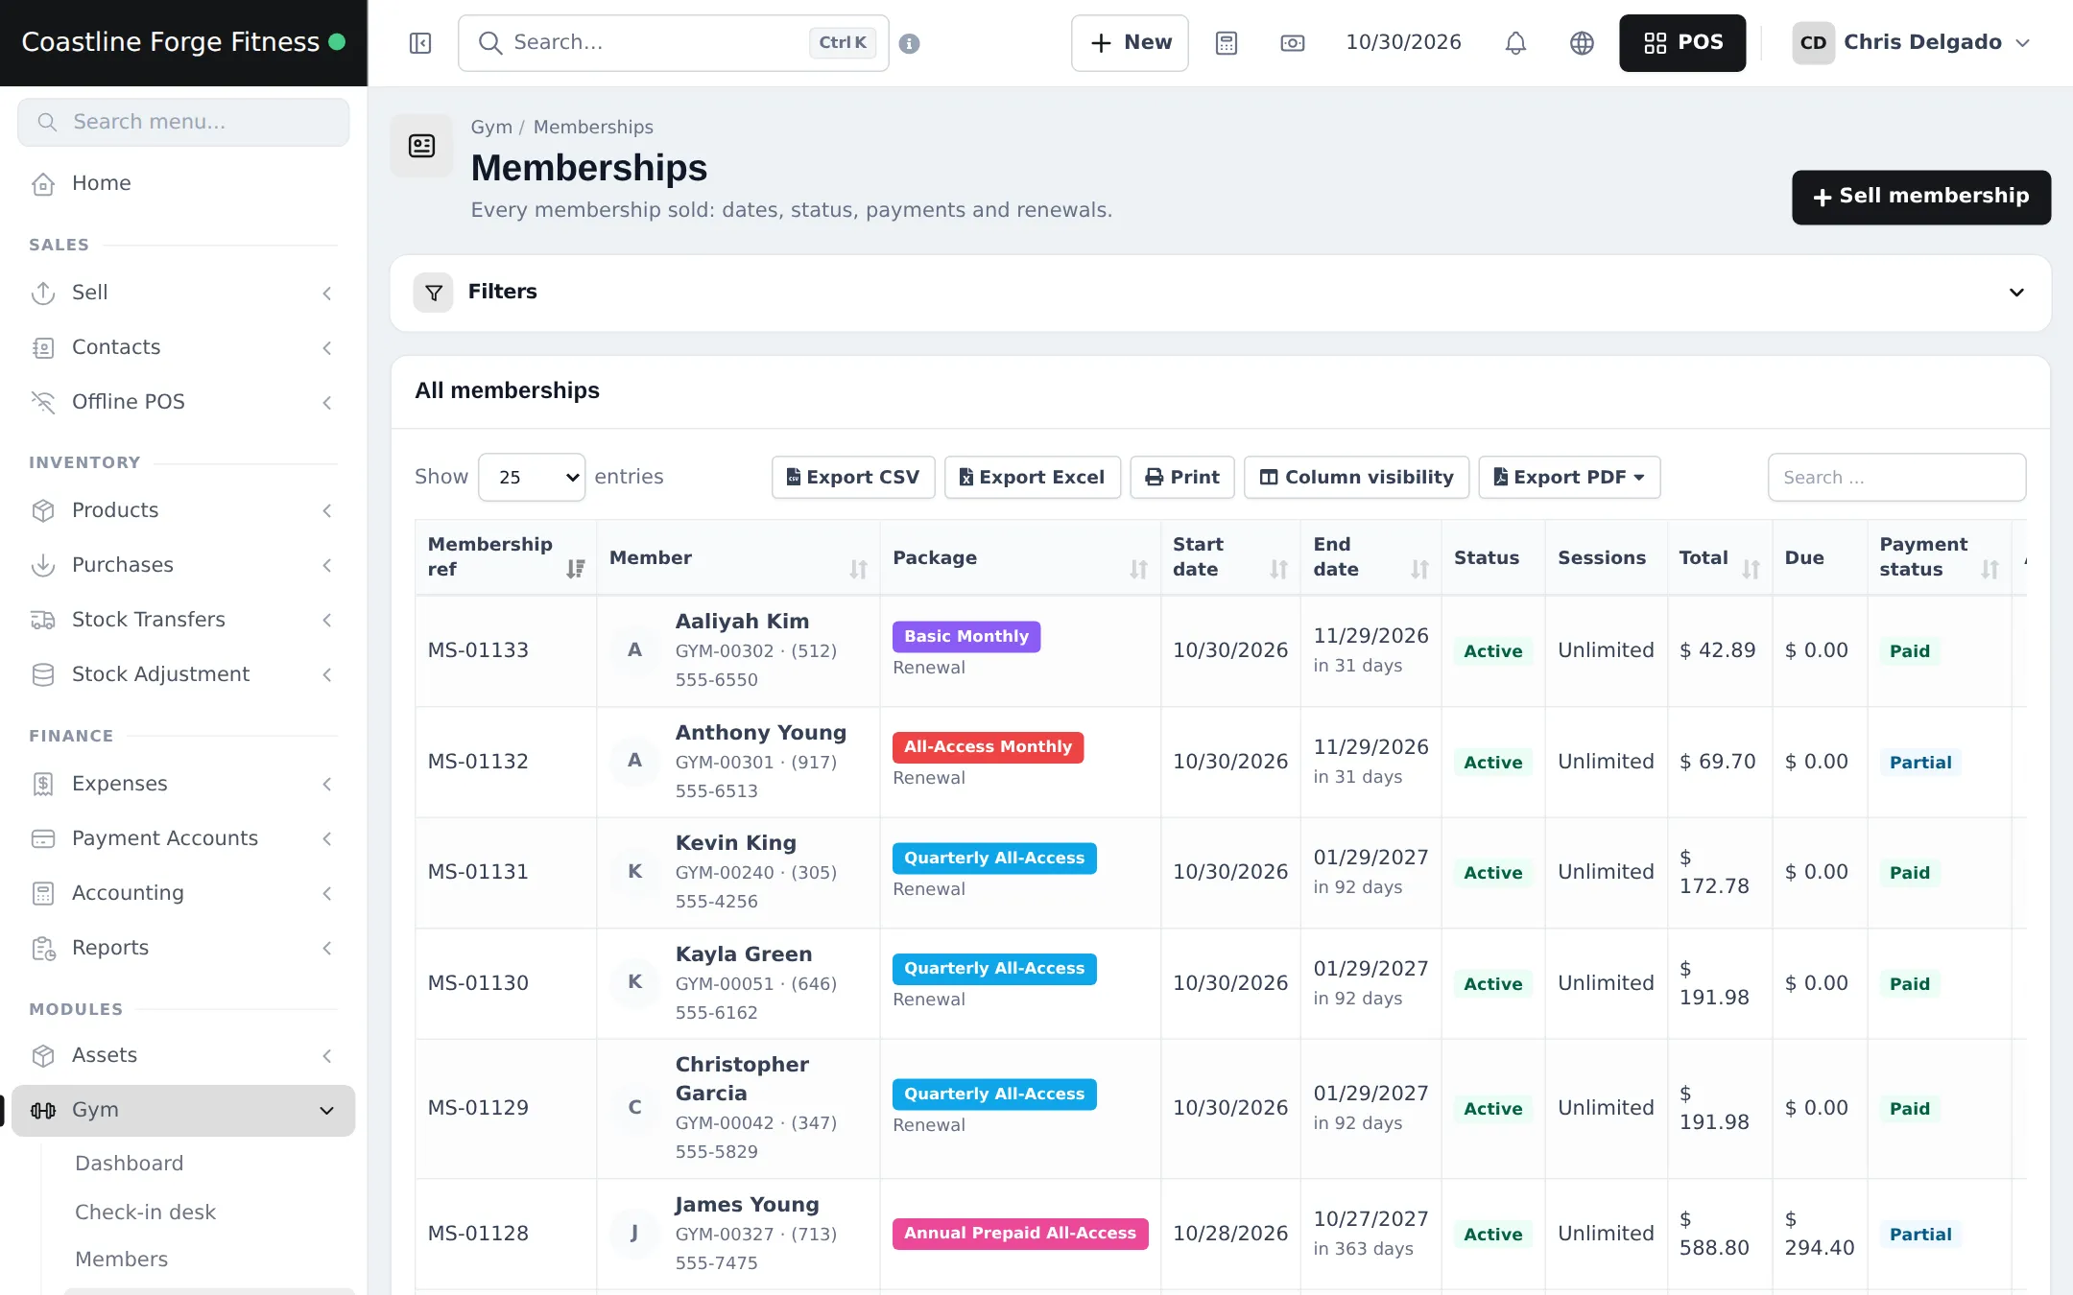The image size is (2073, 1295).
Task: Sort by Total column icon
Action: [x=1751, y=569]
